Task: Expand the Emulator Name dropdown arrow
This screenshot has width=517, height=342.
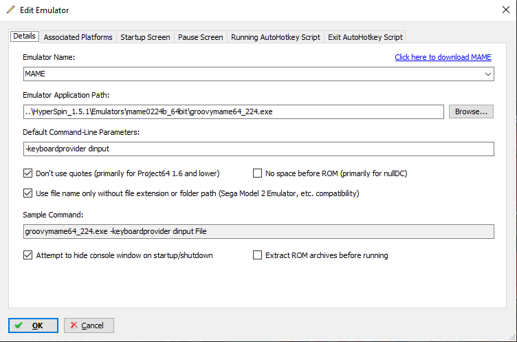Action: [x=488, y=74]
